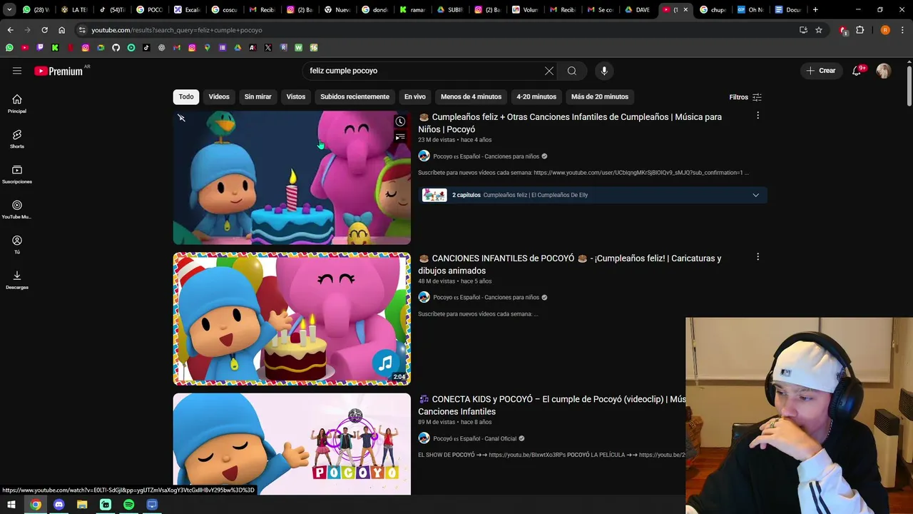The width and height of the screenshot is (913, 514).
Task: Open Pocoyó Canciones para niños channel, first result
Action: tap(486, 156)
